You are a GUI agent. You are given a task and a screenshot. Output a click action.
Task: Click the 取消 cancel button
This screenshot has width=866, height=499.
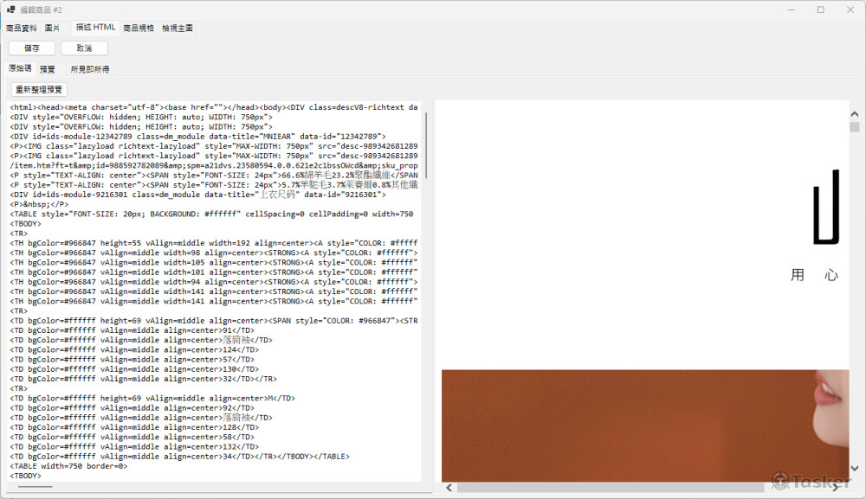point(84,48)
